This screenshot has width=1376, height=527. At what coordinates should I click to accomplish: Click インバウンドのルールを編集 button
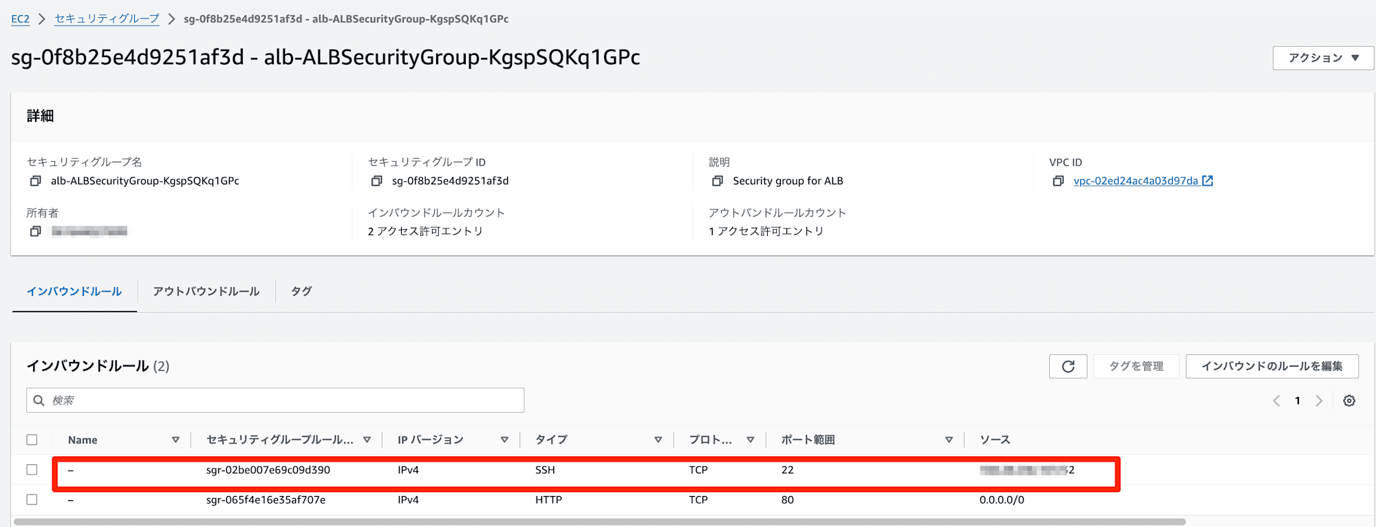[x=1272, y=366]
